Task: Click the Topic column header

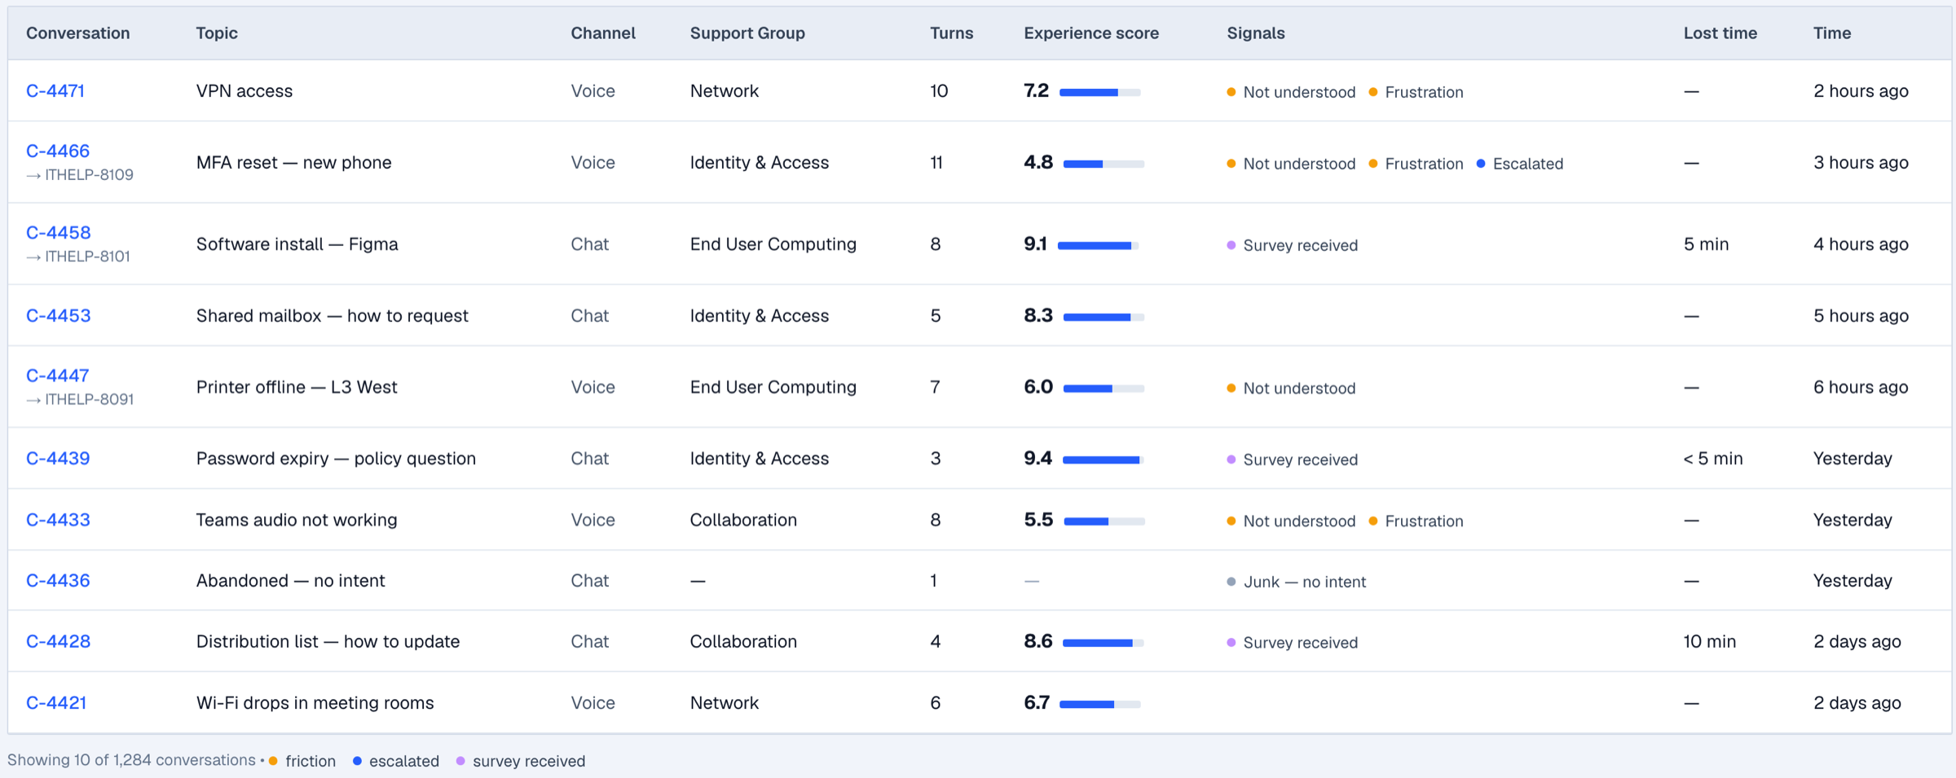Action: (x=217, y=33)
